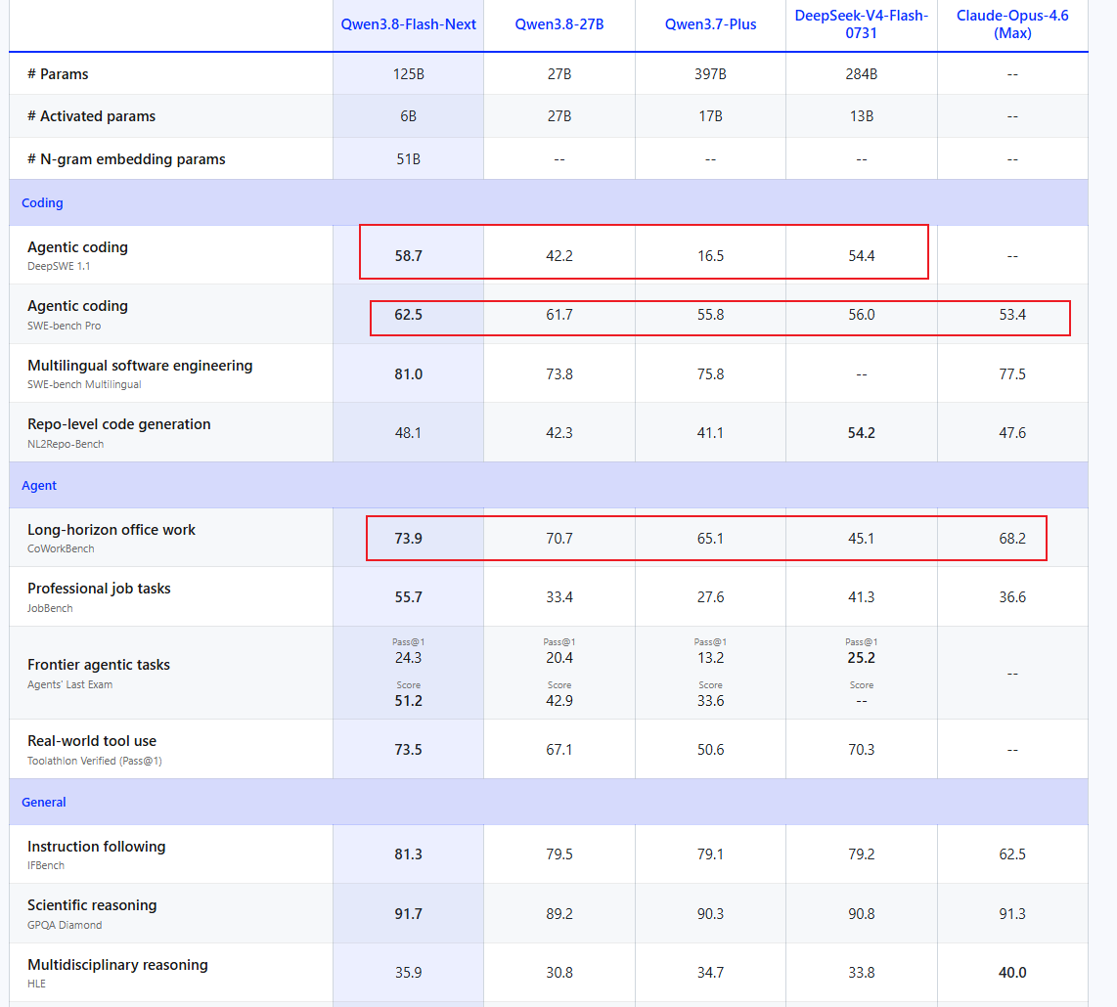Open the DeepSeek-V4-Flash-0731 header link
Image resolution: width=1117 pixels, height=1007 pixels.
(x=862, y=24)
